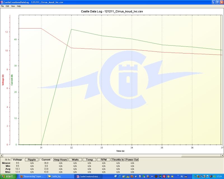Image resolution: width=224 pixels, height=179 pixels.
Task: Click the Min current value 0.0
Action: [x=46, y=166]
